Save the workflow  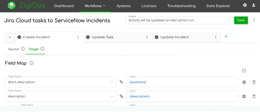(x=241, y=20)
